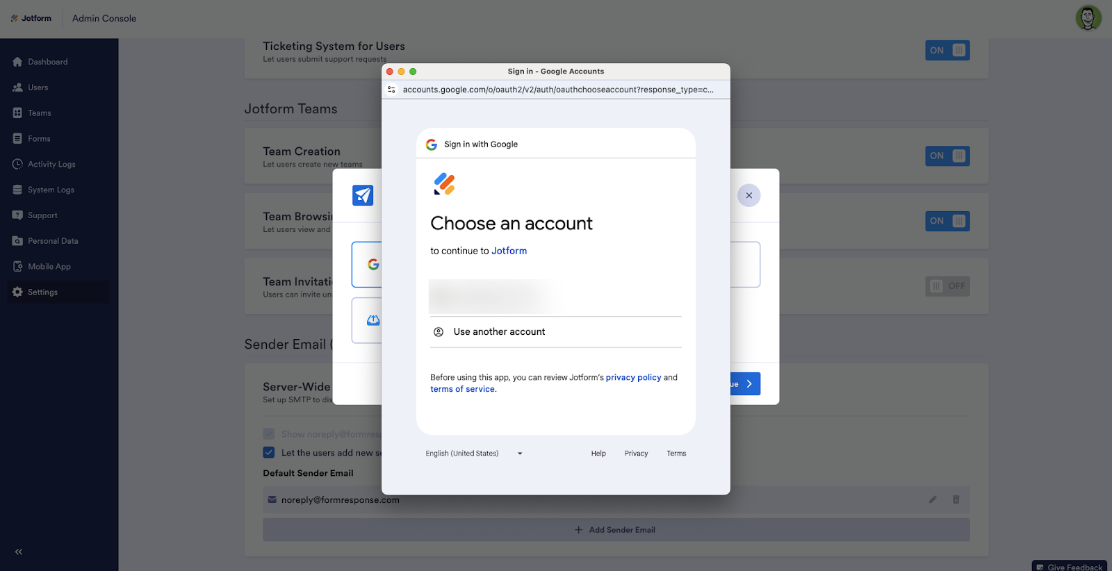The width and height of the screenshot is (1112, 571).
Task: Click the trash icon for noreply@formresponse.com
Action: pos(956,499)
